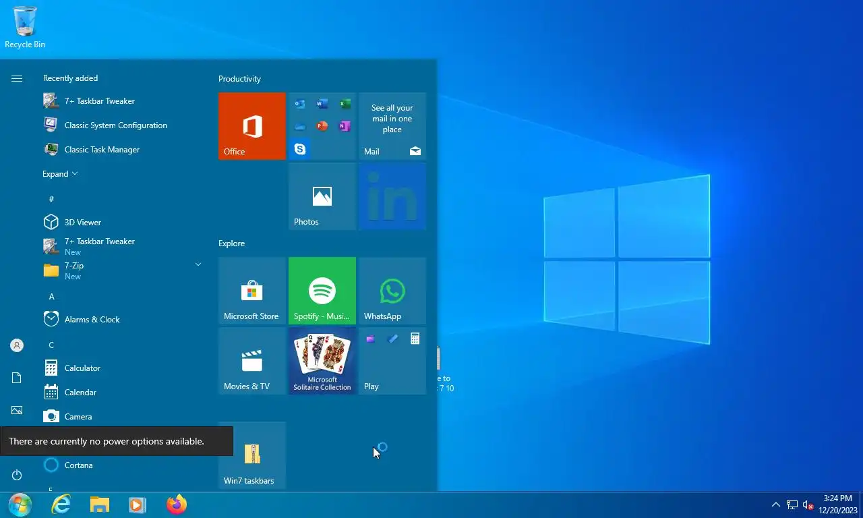Open 7+ Taskbar Tweaker marked New
The width and height of the screenshot is (863, 518).
click(x=121, y=246)
